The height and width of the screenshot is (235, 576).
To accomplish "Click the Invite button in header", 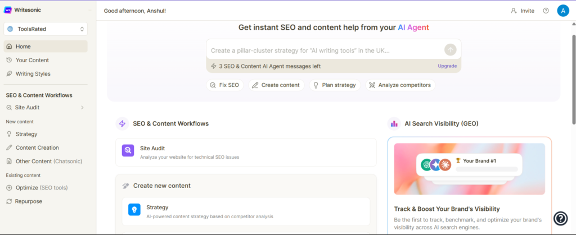I will pyautogui.click(x=523, y=11).
